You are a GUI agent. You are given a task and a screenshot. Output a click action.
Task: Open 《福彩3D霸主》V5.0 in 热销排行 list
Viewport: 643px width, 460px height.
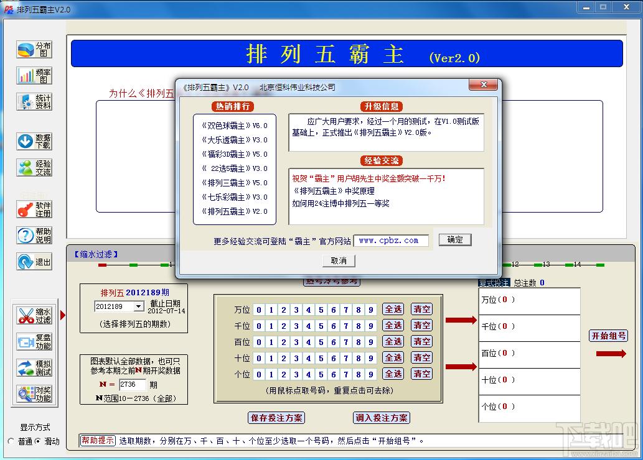point(235,154)
